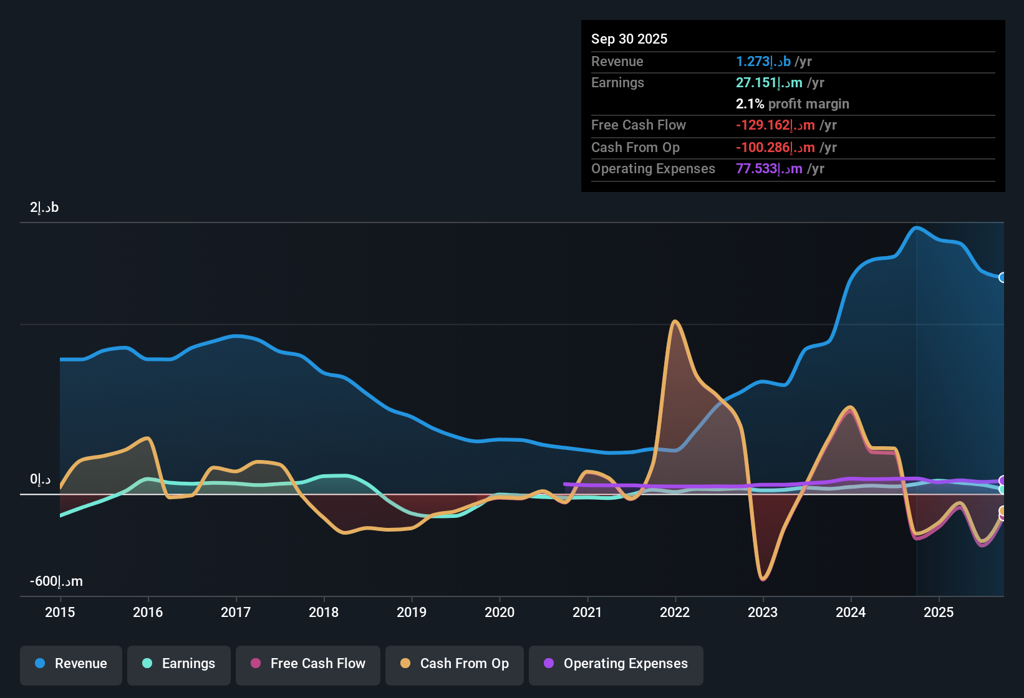Click the teal Earnings dot icon
This screenshot has width=1024, height=698.
tap(147, 664)
